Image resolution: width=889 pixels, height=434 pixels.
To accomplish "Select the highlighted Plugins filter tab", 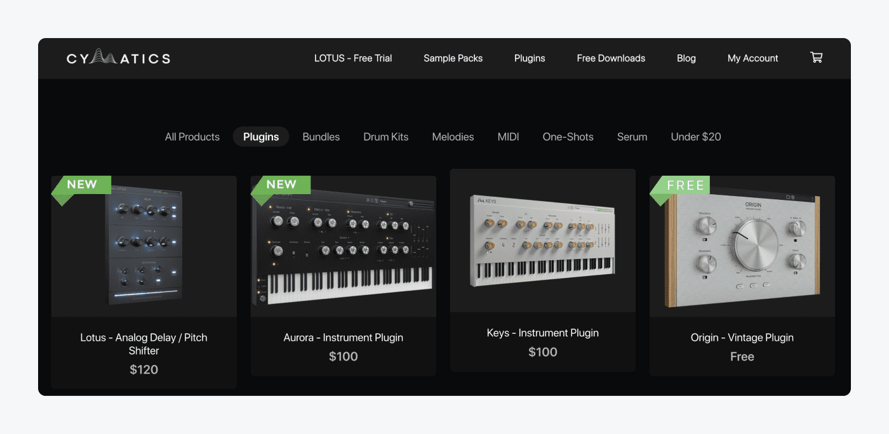I will (261, 136).
